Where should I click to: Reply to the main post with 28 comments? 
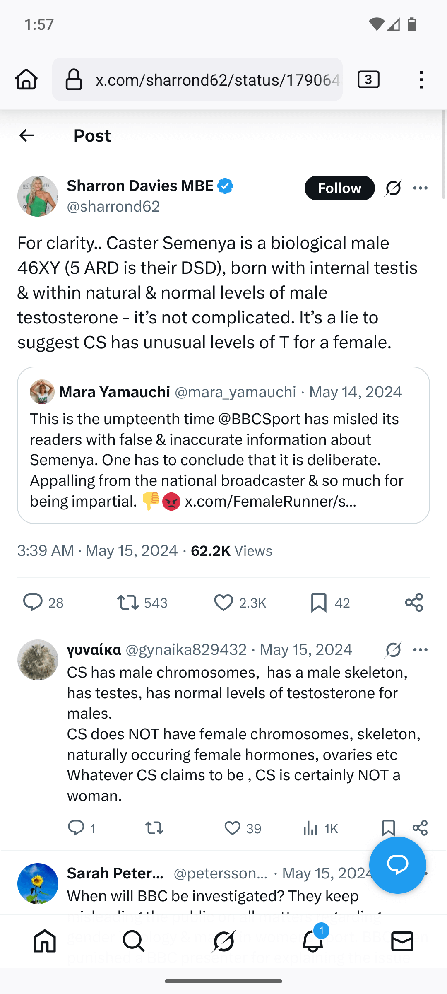coord(33,602)
